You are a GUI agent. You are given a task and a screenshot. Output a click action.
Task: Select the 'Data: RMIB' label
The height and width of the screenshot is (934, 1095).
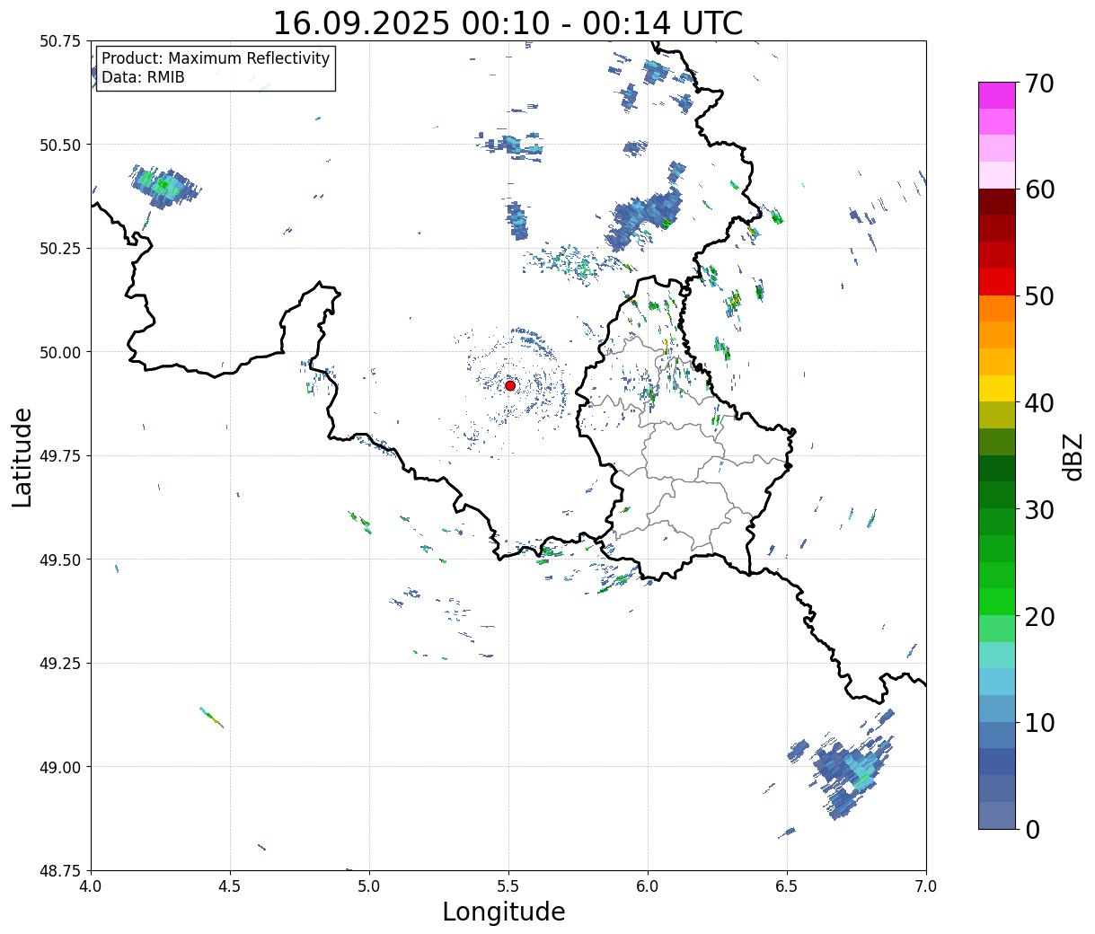143,77
